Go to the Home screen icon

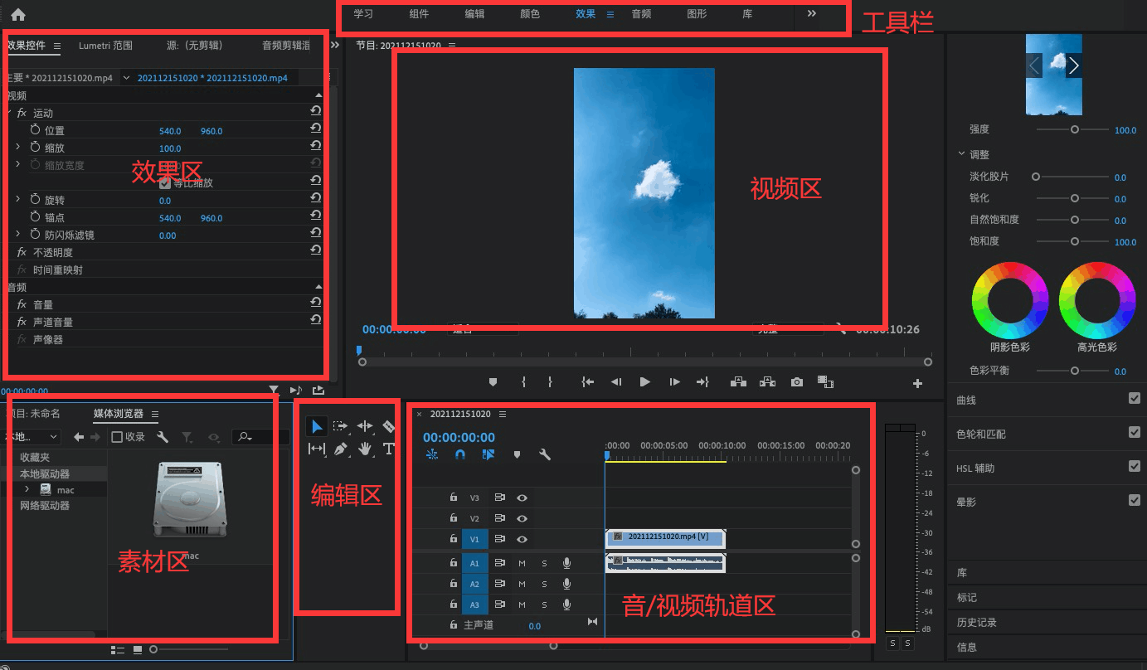point(18,14)
